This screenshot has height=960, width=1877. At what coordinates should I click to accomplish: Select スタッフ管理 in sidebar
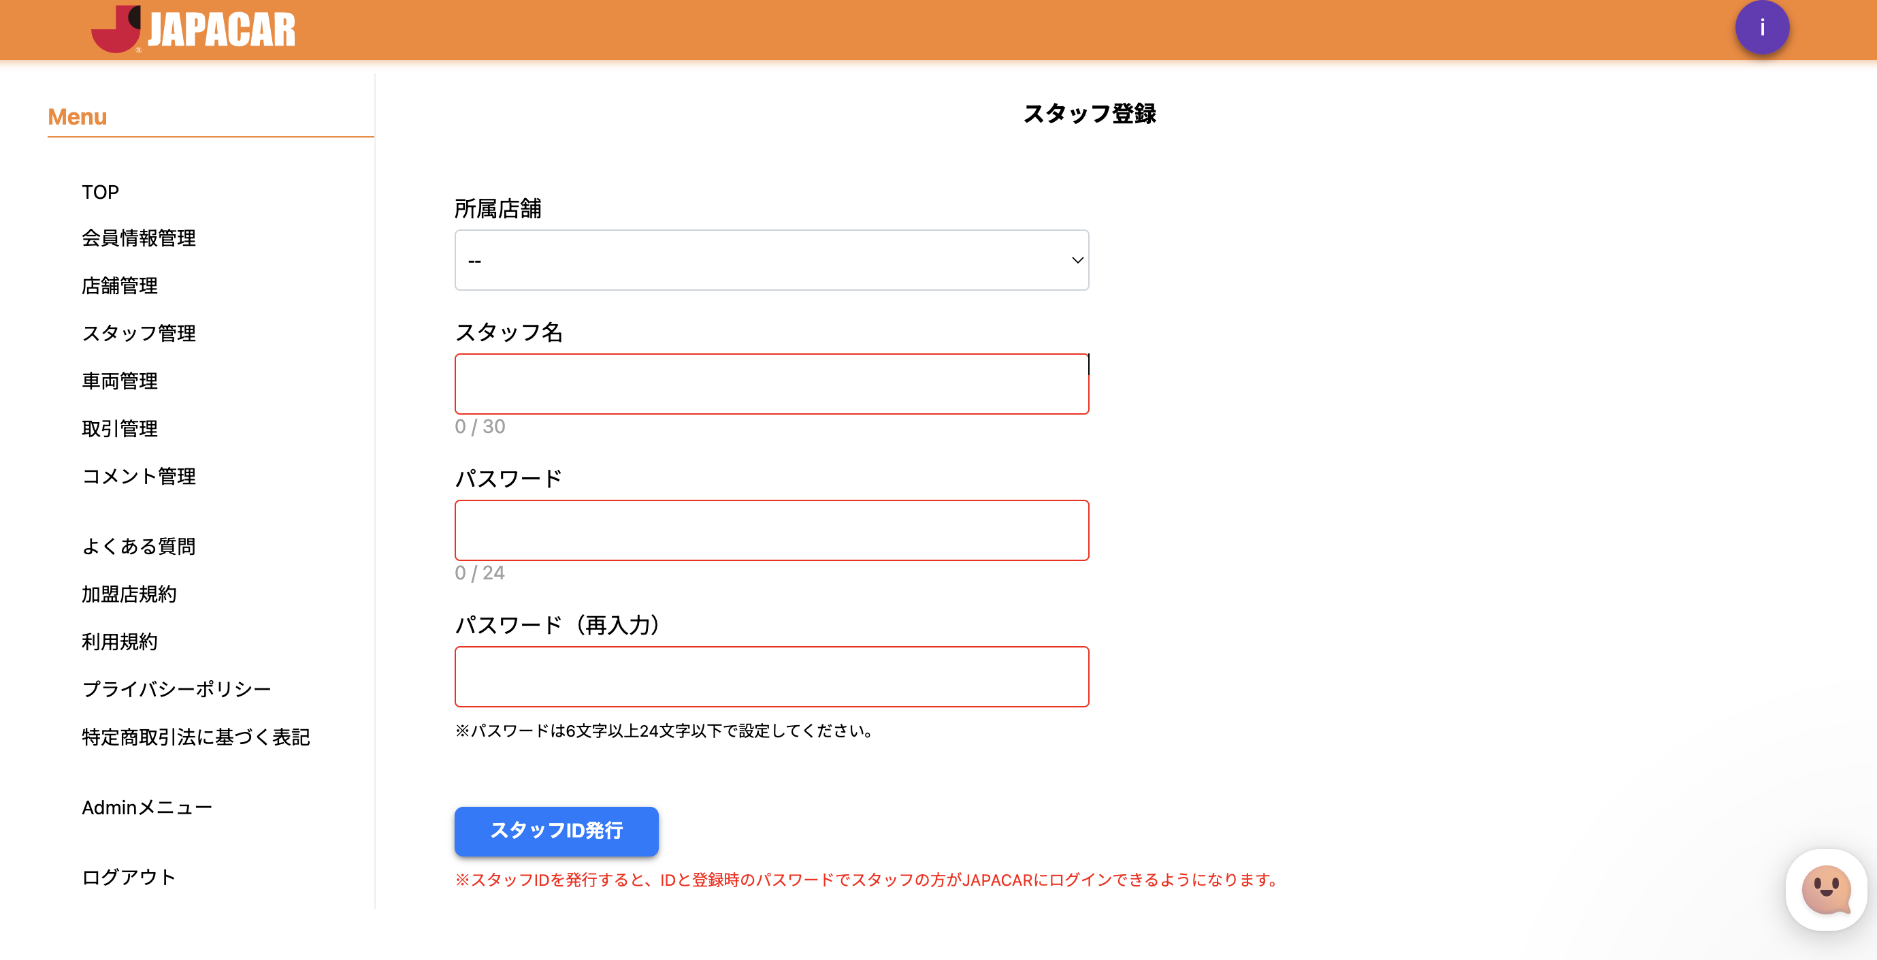(138, 334)
